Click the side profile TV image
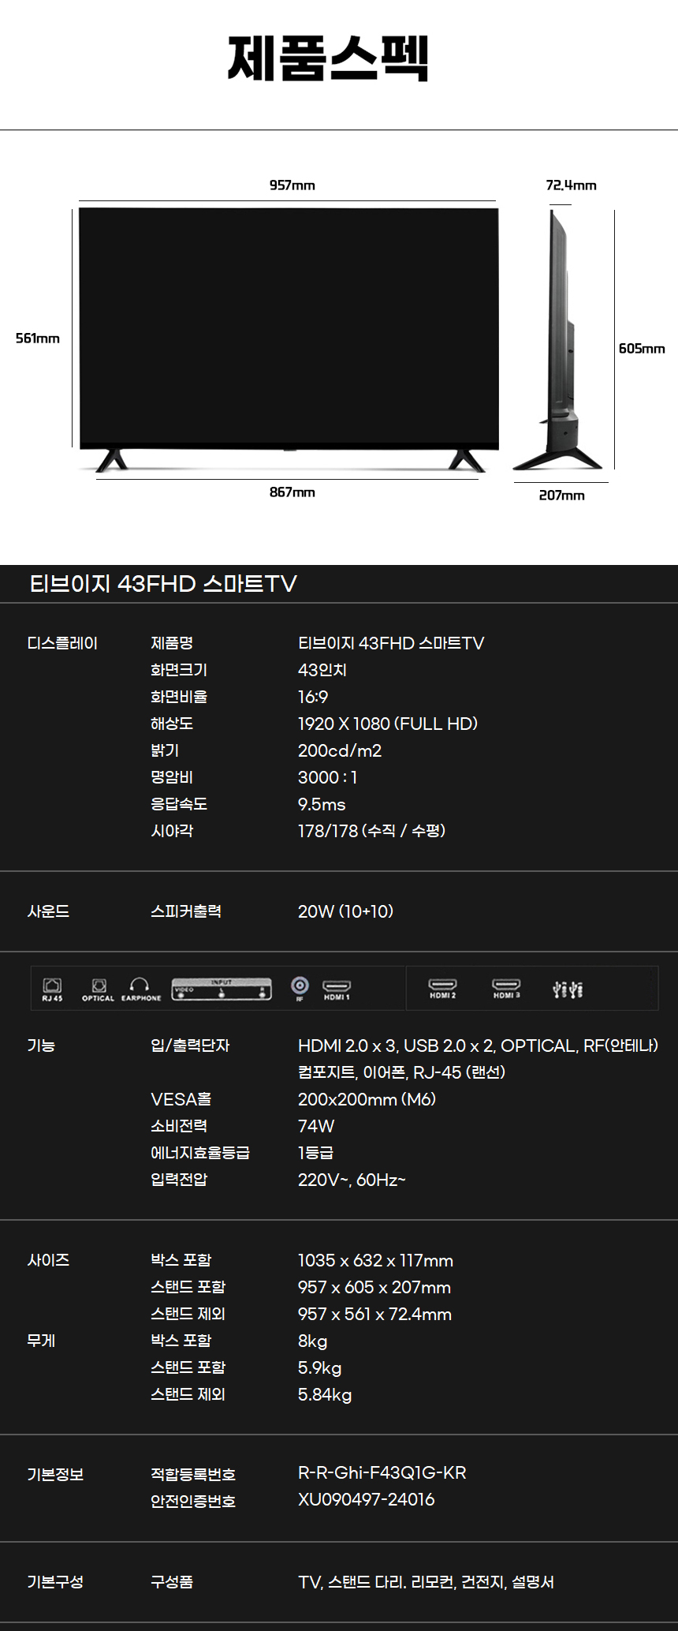678x1631 pixels. (x=559, y=339)
